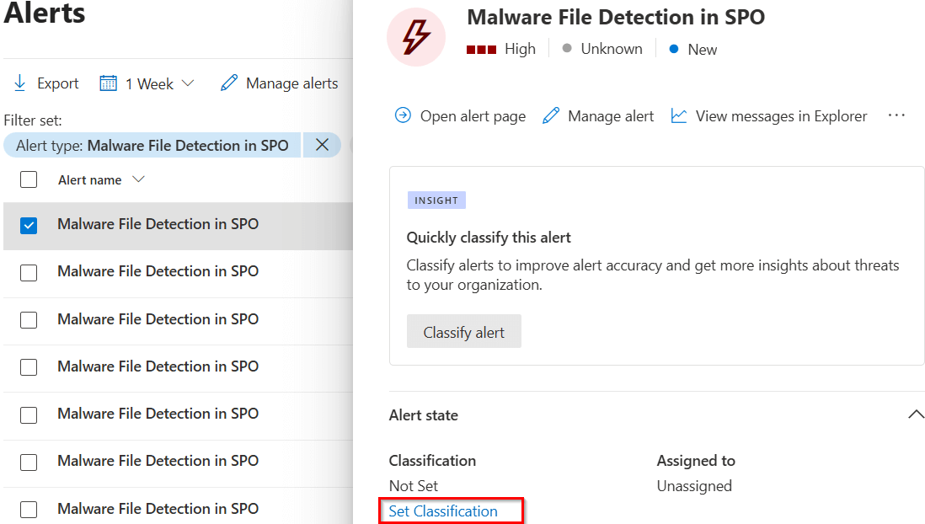Click the pencil icon beside Manage alert
925x524 pixels.
coord(551,115)
